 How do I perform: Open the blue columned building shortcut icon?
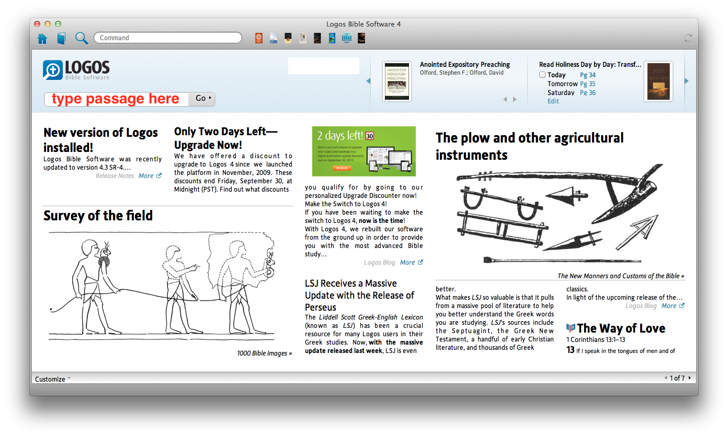pyautogui.click(x=346, y=38)
